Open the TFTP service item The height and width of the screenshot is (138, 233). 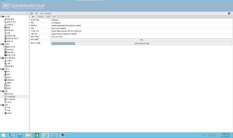[7, 88]
